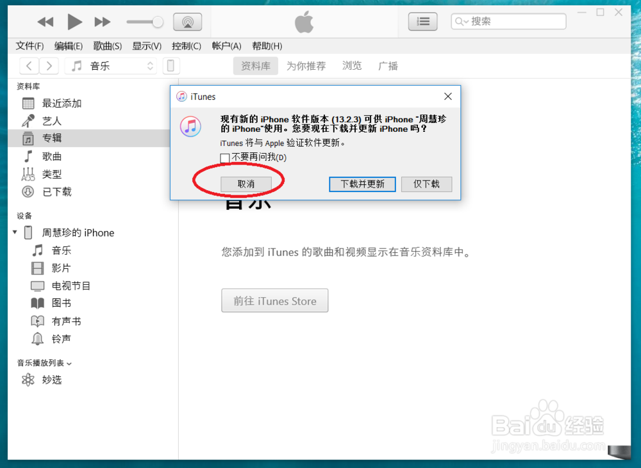Click 取消 in the iTunes dialog

point(246,184)
